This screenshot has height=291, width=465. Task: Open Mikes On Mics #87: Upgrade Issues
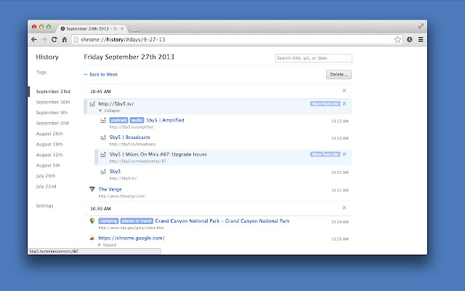pyautogui.click(x=158, y=154)
